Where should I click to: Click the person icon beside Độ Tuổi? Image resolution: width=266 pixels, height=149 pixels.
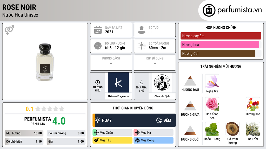[142, 30]
